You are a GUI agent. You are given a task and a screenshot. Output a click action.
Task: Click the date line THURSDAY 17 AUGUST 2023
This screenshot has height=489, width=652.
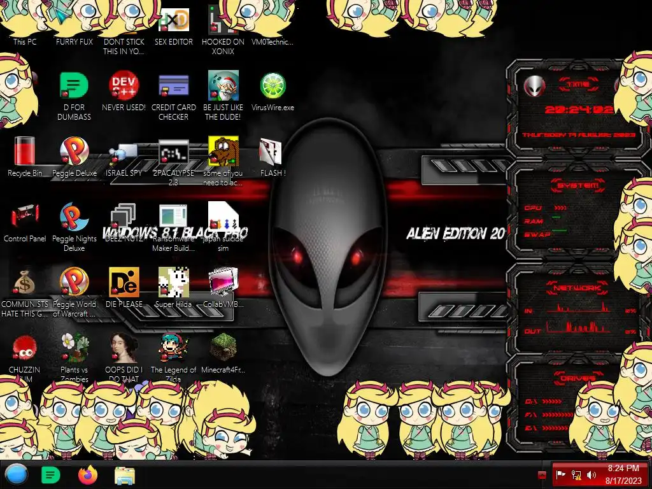click(x=579, y=135)
